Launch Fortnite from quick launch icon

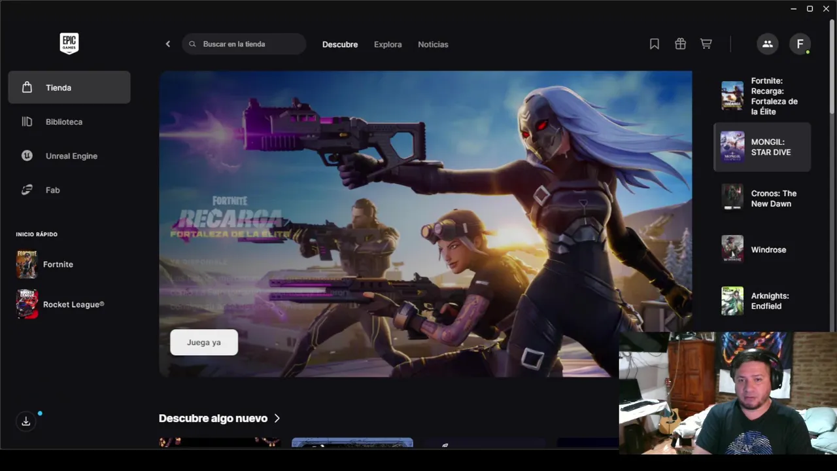[x=27, y=264]
